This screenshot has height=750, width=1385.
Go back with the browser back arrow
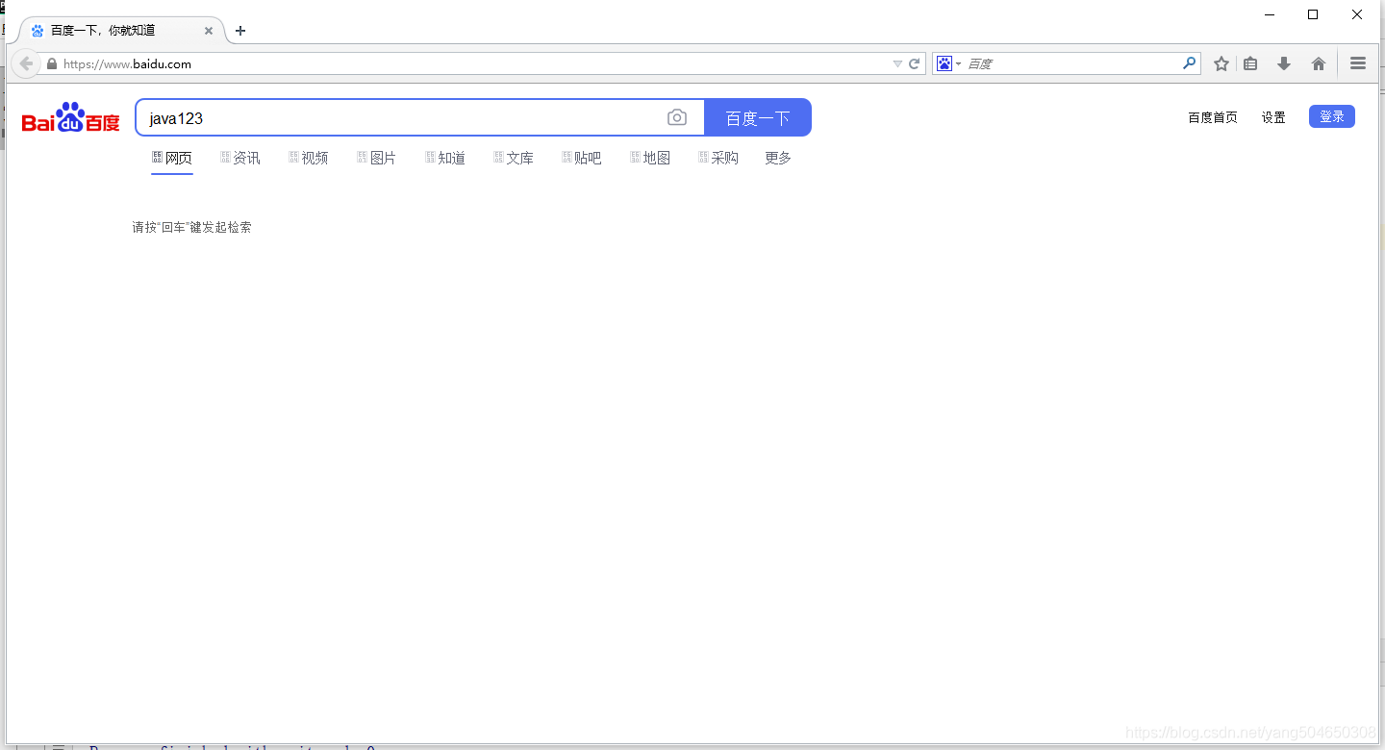pos(26,63)
